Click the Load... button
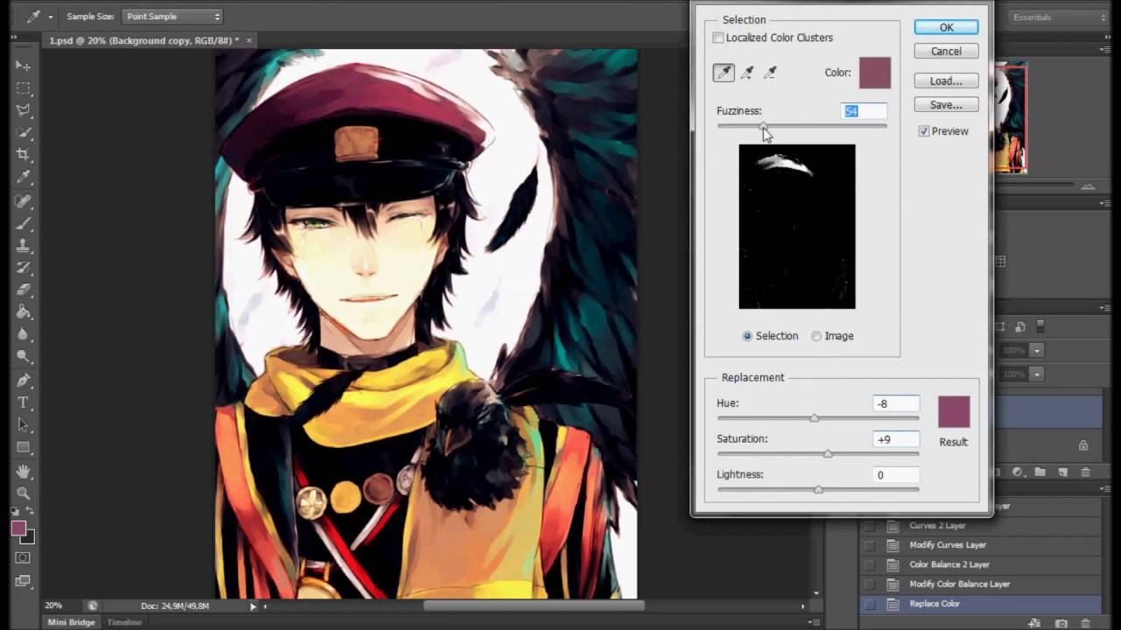1121x630 pixels. [x=946, y=81]
